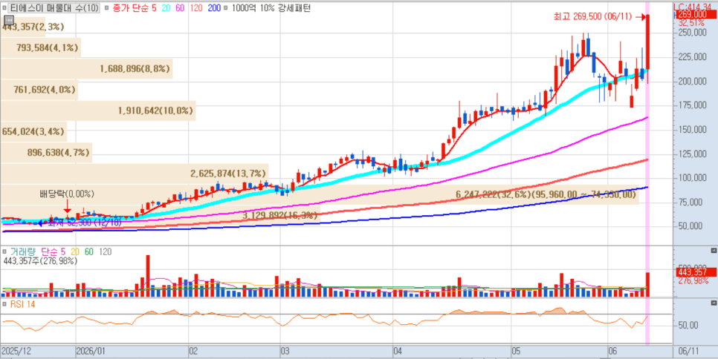Click the 793,584(4.1%) volume profile bar
The image size is (718, 359).
tap(40, 47)
